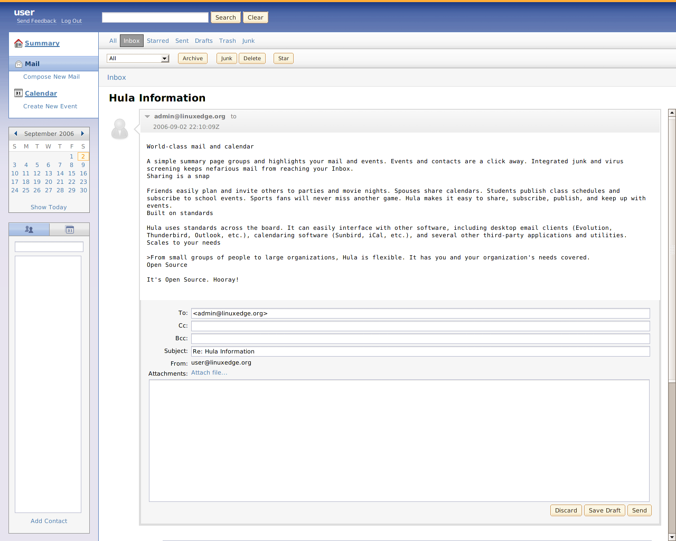
Task: Go to previous month in calendar
Action: click(16, 134)
